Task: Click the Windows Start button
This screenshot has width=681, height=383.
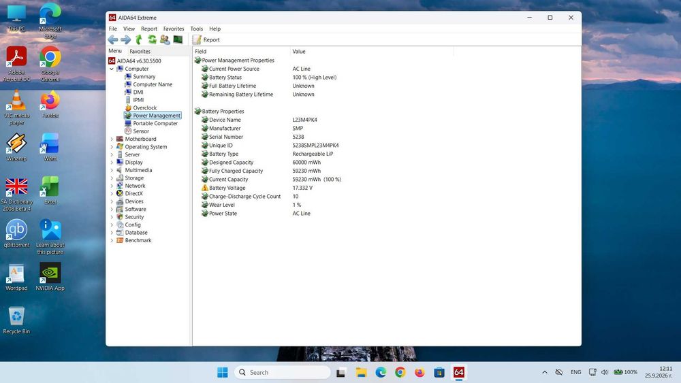Action: click(223, 373)
